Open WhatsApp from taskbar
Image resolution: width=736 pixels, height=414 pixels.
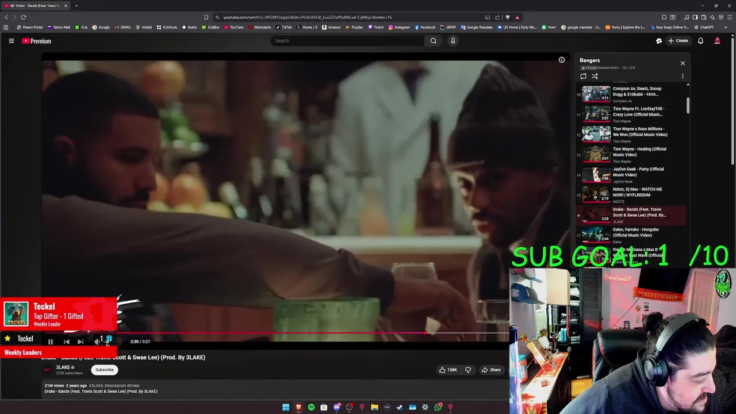point(438,407)
